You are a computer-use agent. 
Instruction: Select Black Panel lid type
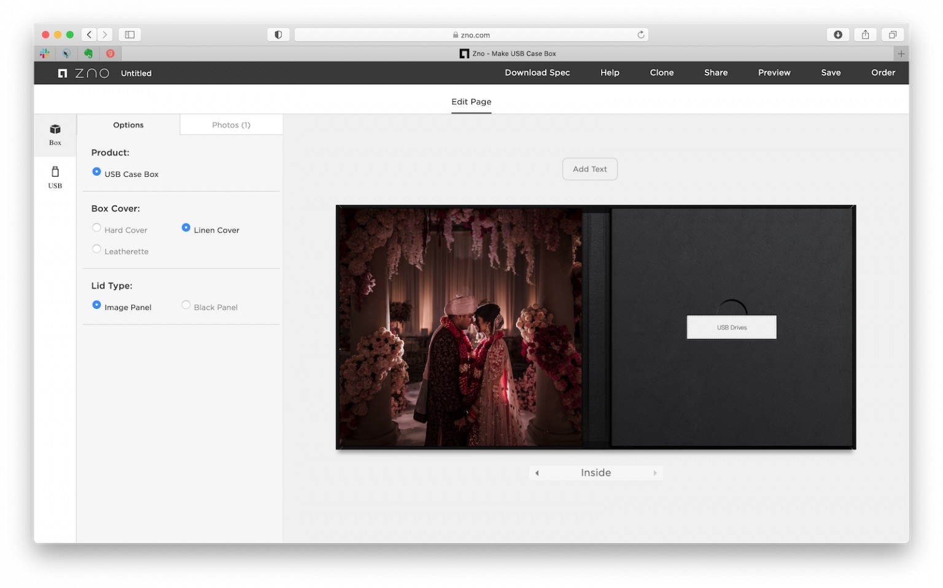click(x=209, y=307)
